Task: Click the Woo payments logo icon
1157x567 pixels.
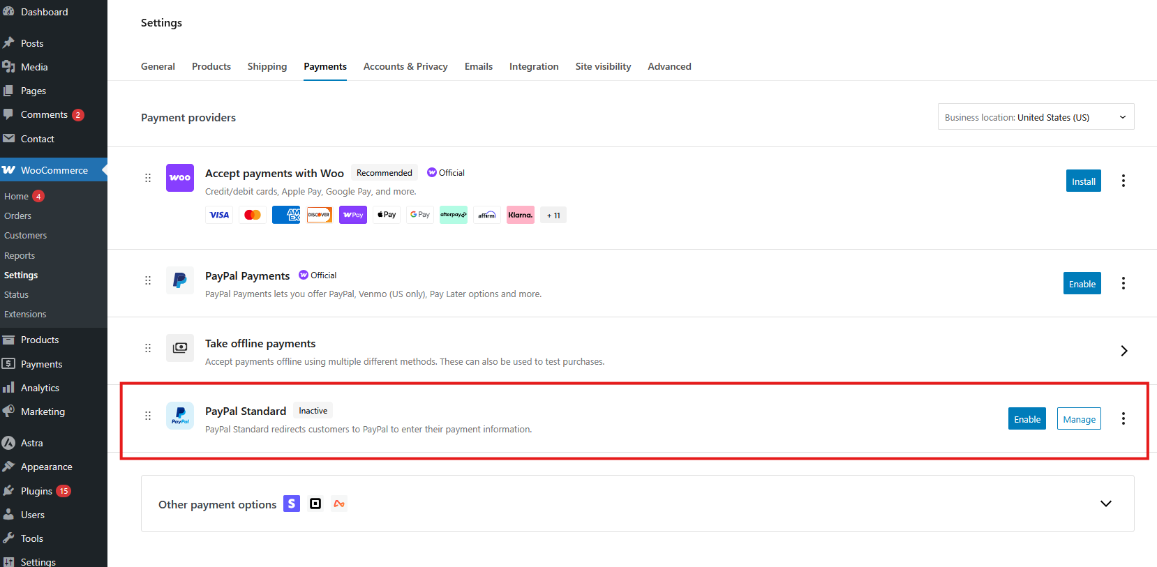Action: click(x=179, y=178)
